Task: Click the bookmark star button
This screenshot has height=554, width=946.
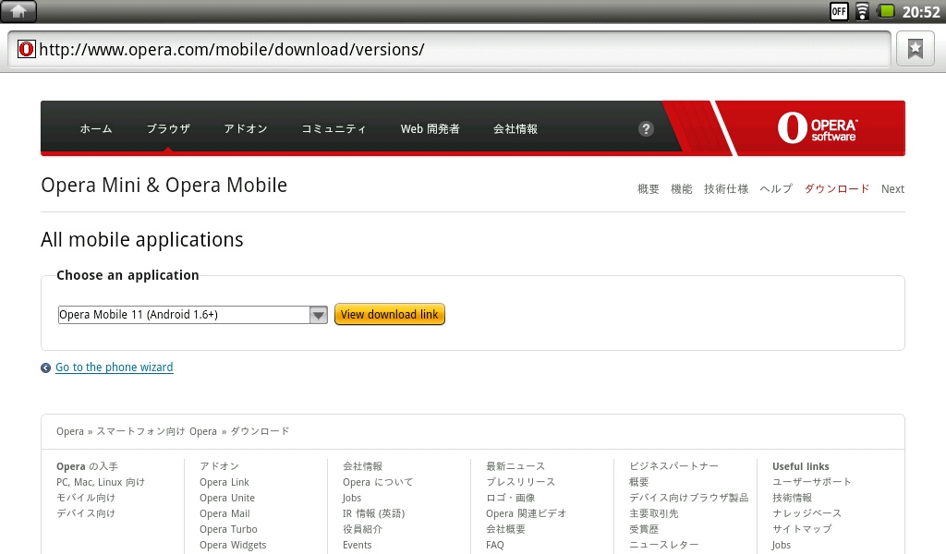Action: coord(916,49)
